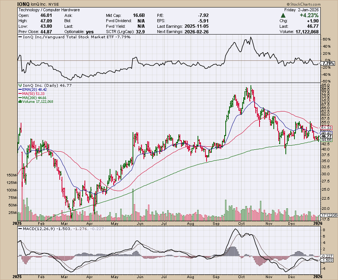The image size is (338, 280).
Task: Click the -1.503 MACD value tag
Action: coord(327,260)
